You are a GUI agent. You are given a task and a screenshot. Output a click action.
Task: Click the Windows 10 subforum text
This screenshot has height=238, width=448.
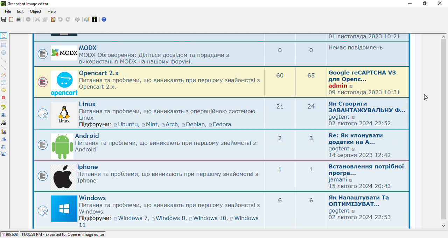point(210,218)
